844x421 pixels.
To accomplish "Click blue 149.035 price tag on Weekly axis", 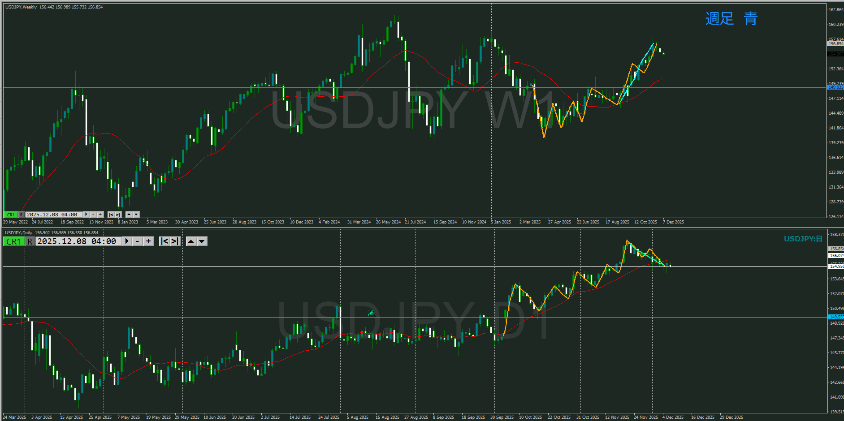I will (x=835, y=87).
